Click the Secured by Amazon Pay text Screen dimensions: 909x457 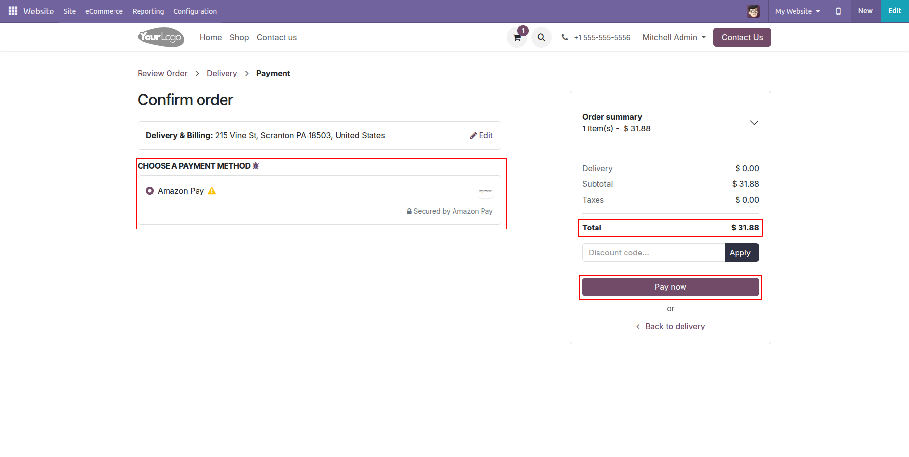(x=453, y=211)
